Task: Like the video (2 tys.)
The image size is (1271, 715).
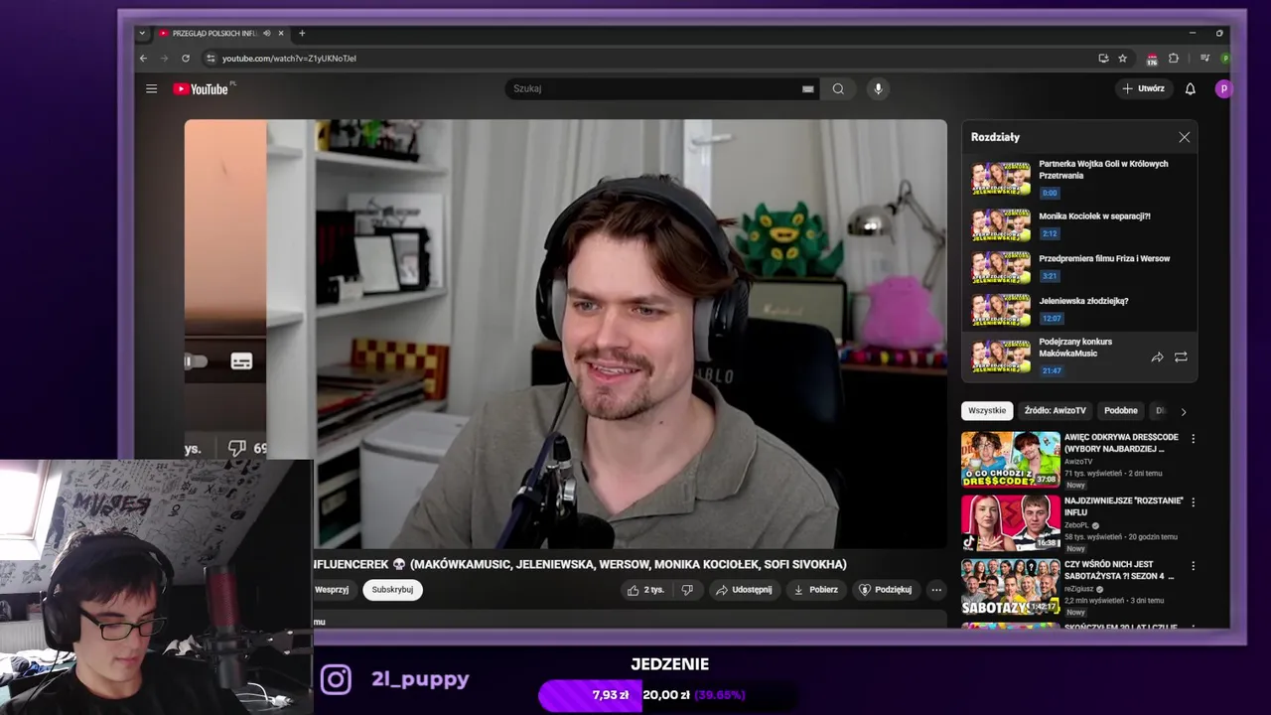Action: (x=644, y=589)
